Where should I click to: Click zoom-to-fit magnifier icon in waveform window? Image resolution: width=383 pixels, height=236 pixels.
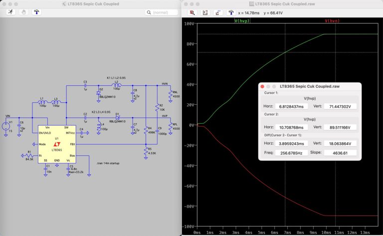(192, 12)
